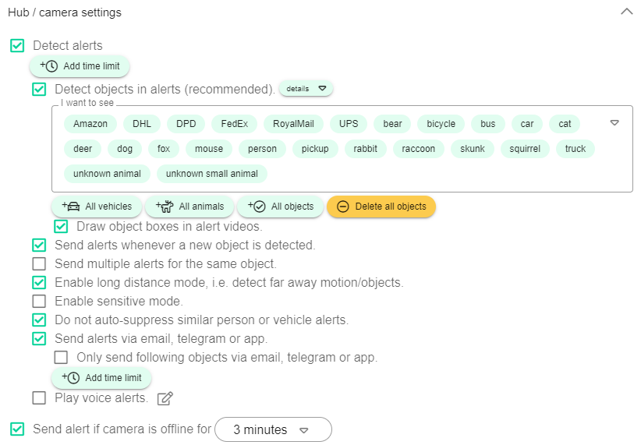Uncheck the Detect alerts checkbox
Viewport: 641px width, 445px height.
17,45
